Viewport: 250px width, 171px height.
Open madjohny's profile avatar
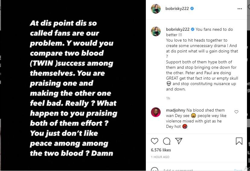pyautogui.click(x=156, y=112)
